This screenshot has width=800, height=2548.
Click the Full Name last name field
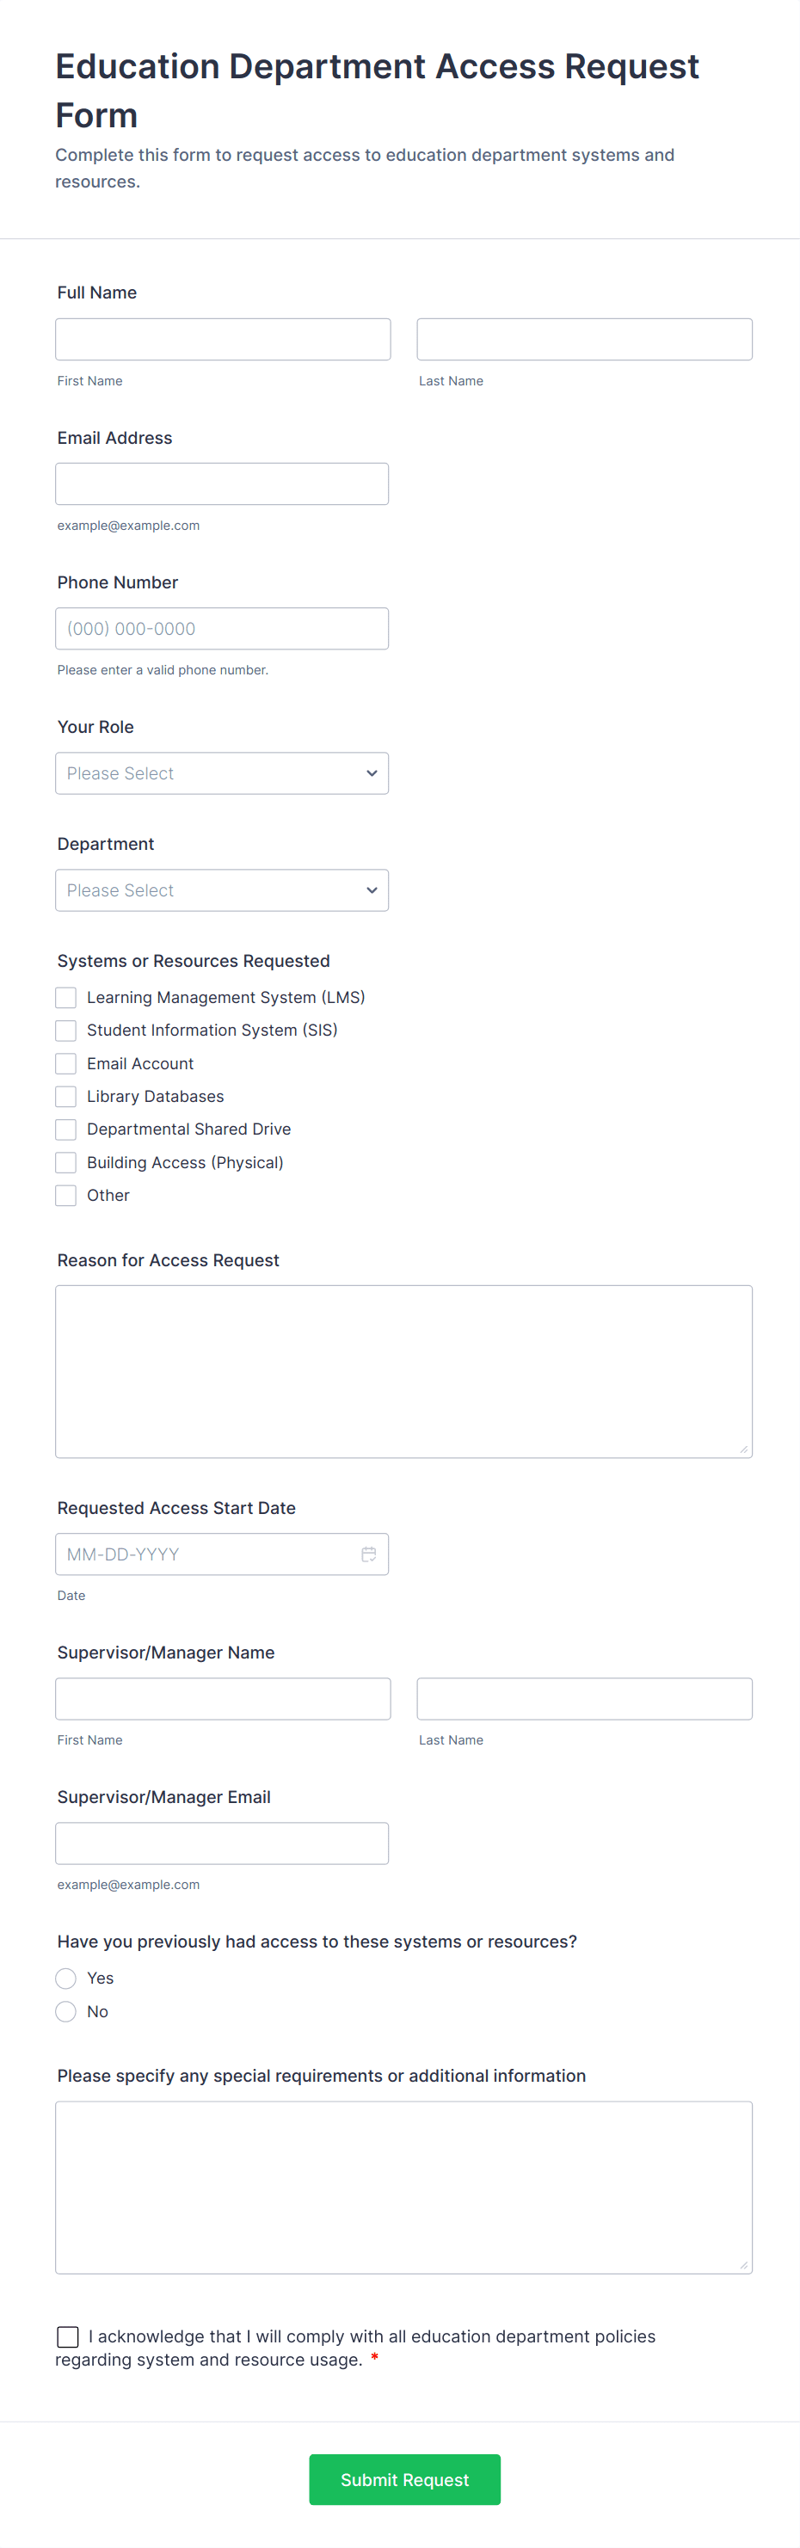point(583,339)
